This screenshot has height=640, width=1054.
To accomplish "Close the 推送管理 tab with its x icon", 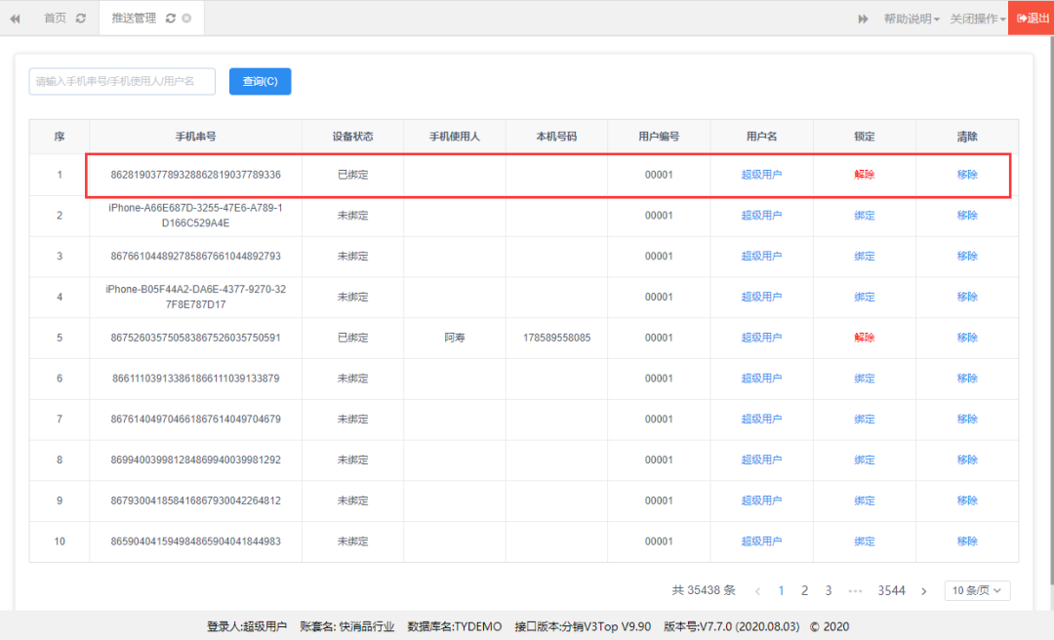I will pos(186,19).
